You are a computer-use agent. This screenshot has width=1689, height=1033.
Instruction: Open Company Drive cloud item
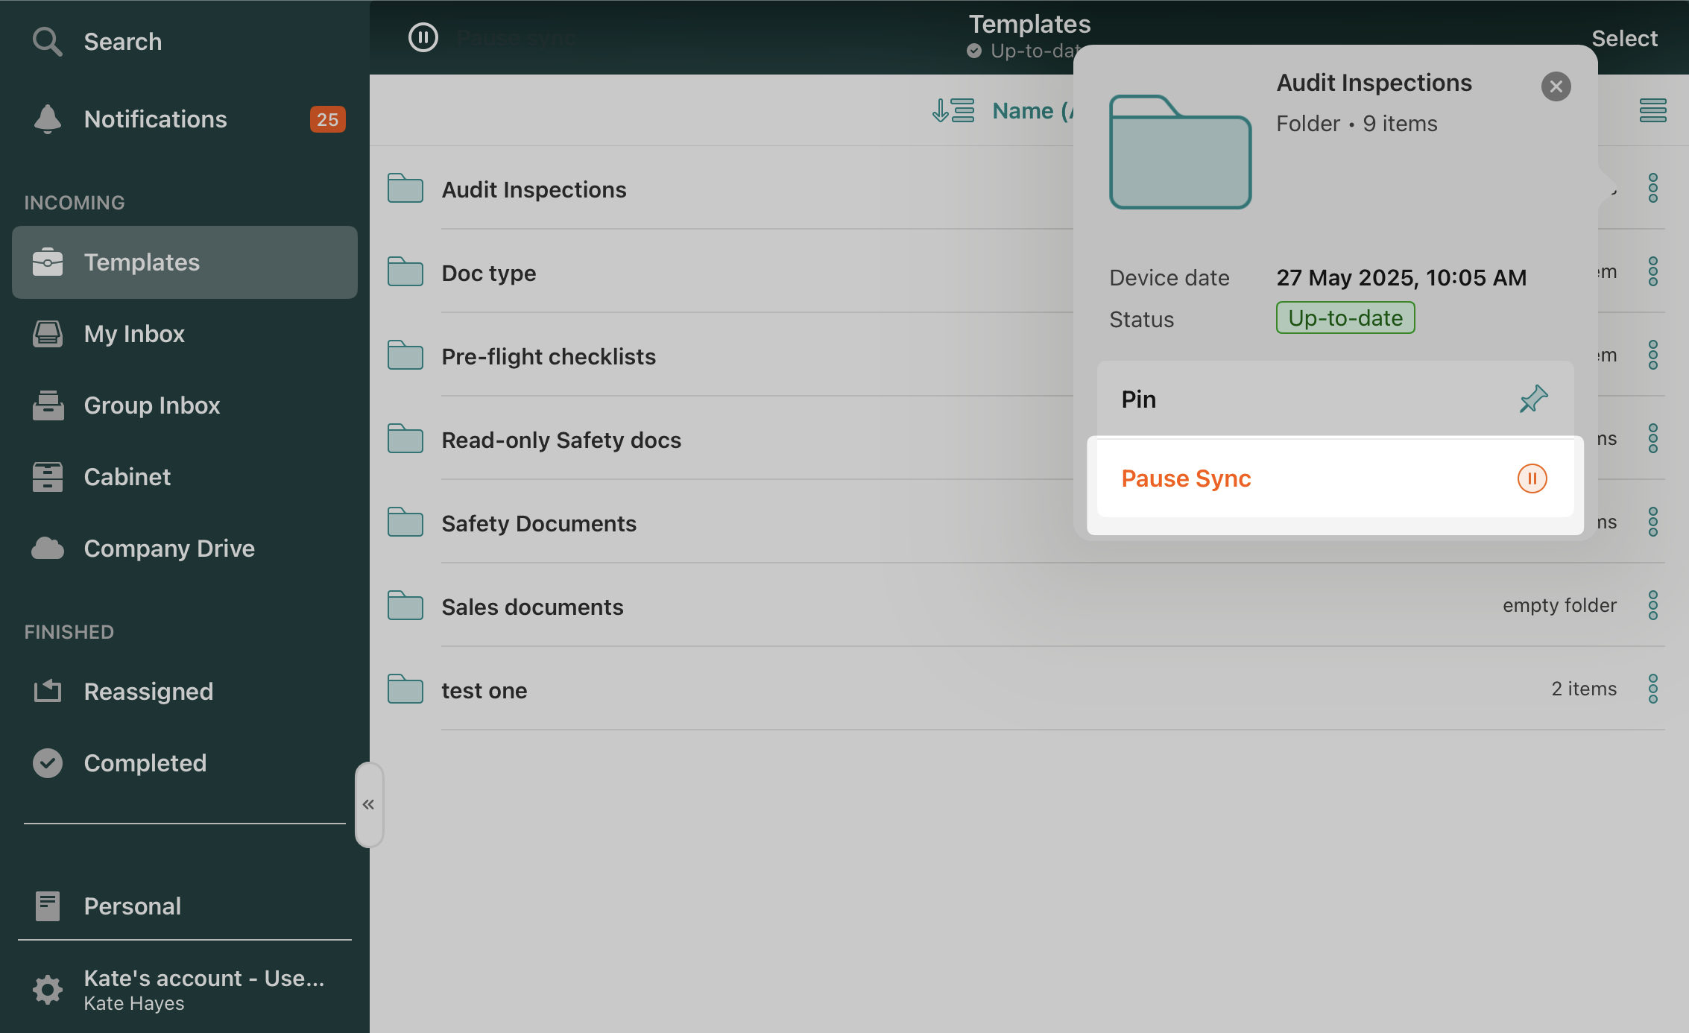click(x=168, y=549)
